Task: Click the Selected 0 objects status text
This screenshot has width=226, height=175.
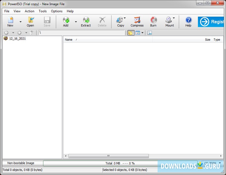Action: point(125,170)
